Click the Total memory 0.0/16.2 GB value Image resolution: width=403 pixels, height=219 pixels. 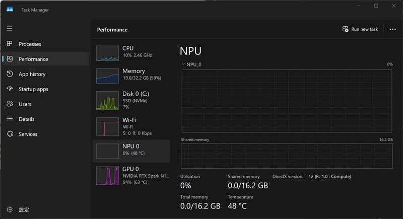pyautogui.click(x=200, y=206)
